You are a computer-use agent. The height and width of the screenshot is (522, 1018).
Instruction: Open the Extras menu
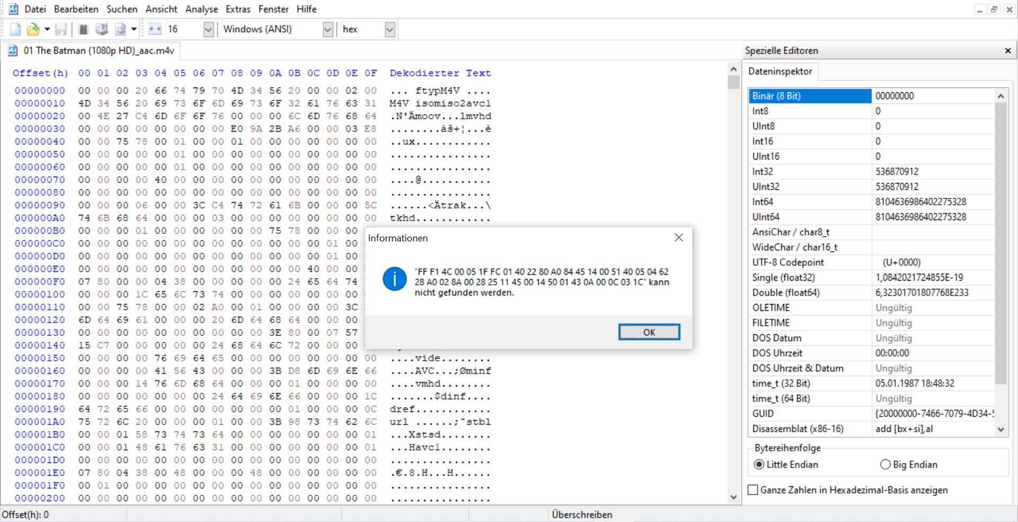238,9
